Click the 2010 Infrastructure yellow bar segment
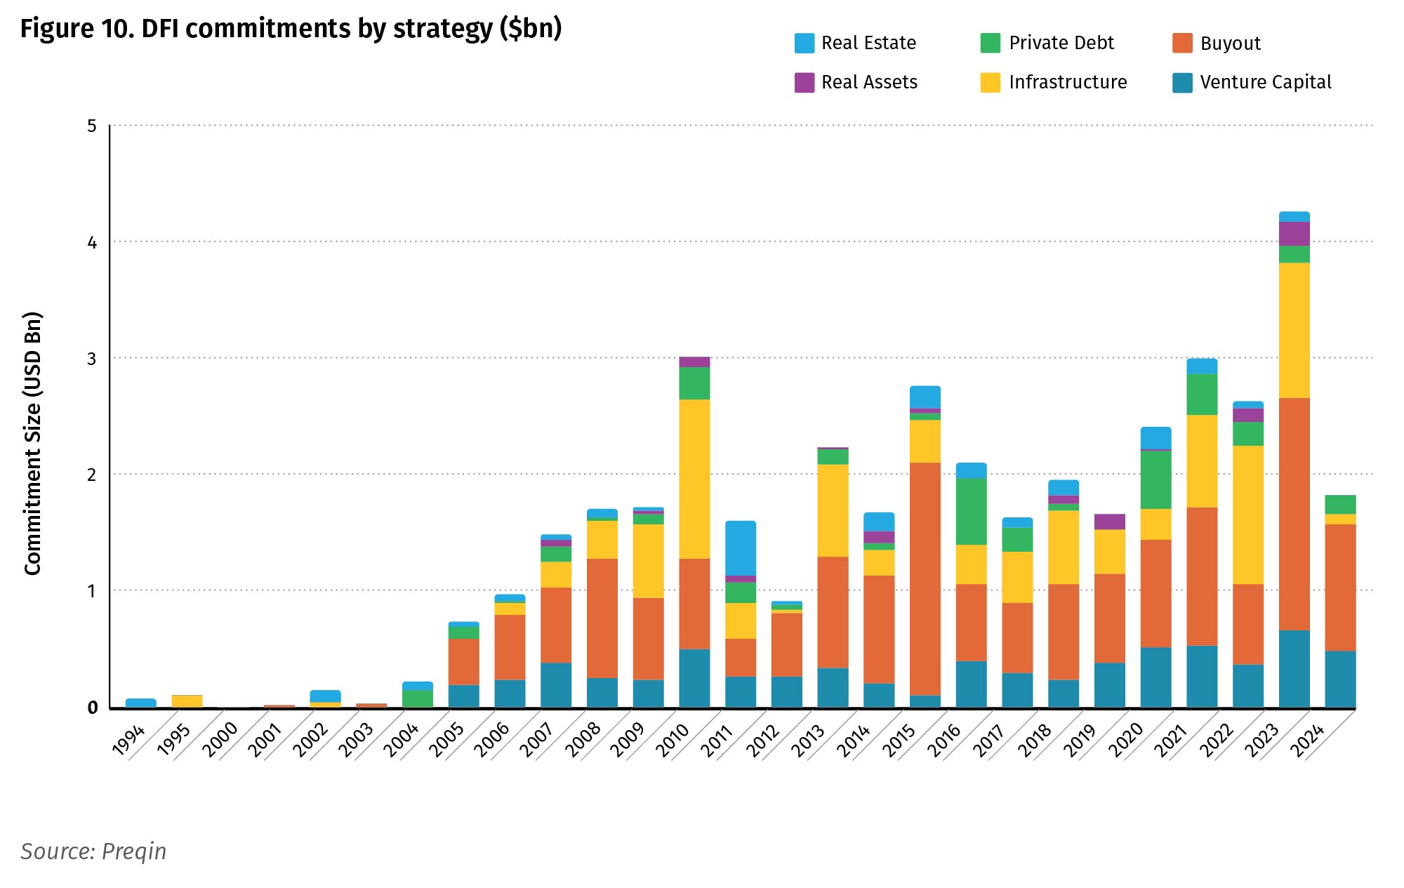Viewport: 1404px width, 888px height. [x=694, y=479]
